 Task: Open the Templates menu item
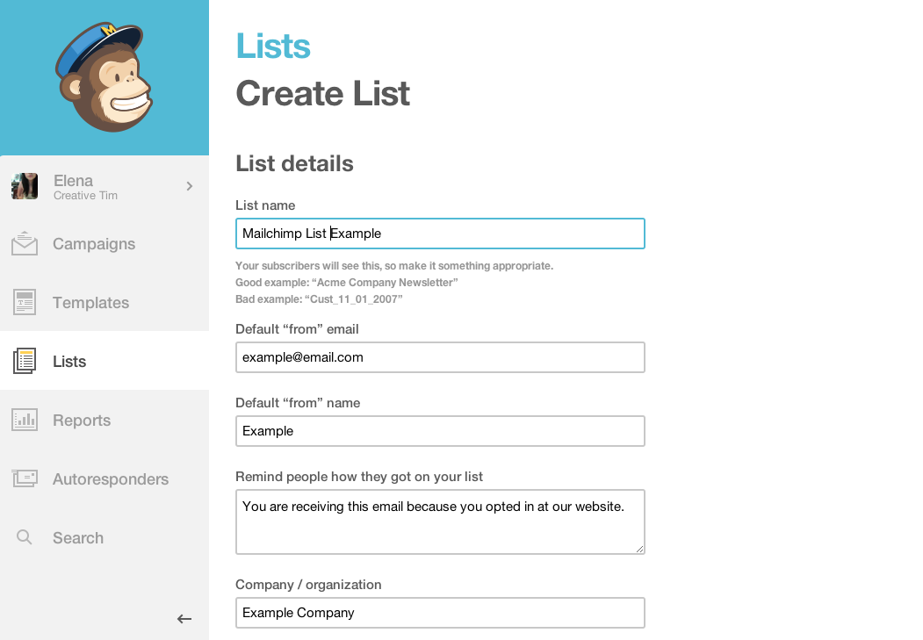[90, 303]
